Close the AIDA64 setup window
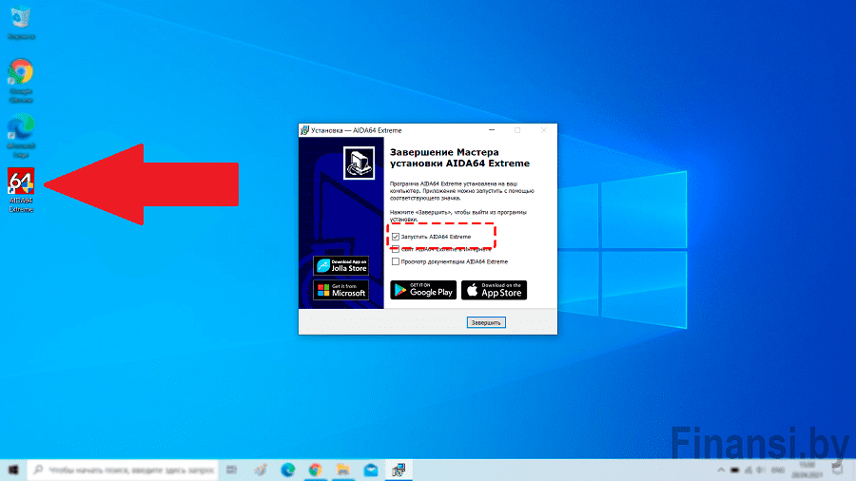Viewport: 856px width, 481px height. click(544, 130)
